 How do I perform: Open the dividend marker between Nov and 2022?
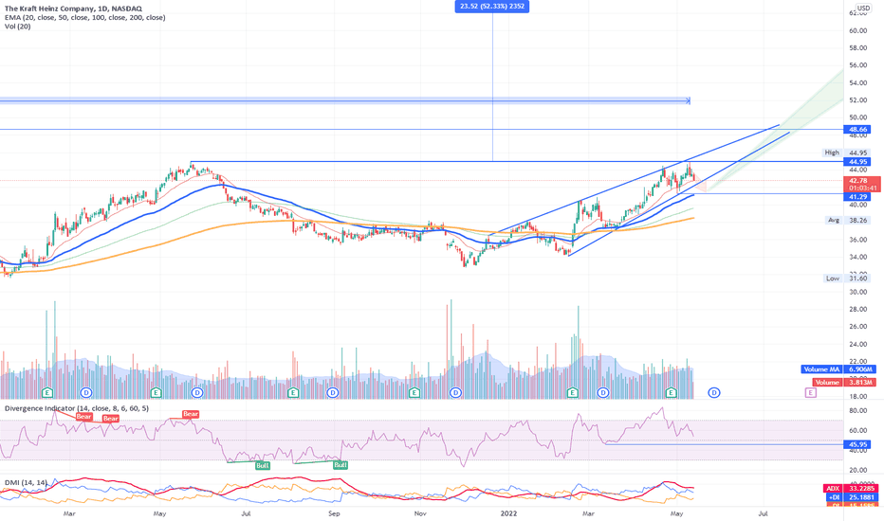[x=455, y=392]
